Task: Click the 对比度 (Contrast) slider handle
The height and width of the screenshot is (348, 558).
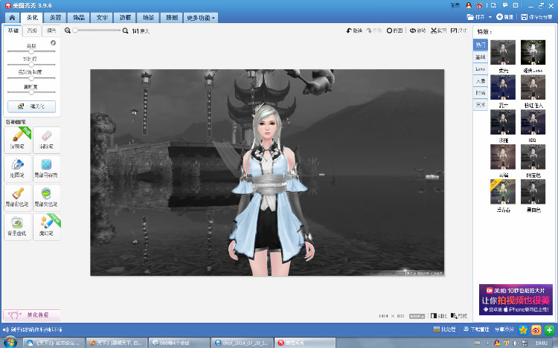Action: pos(31,65)
